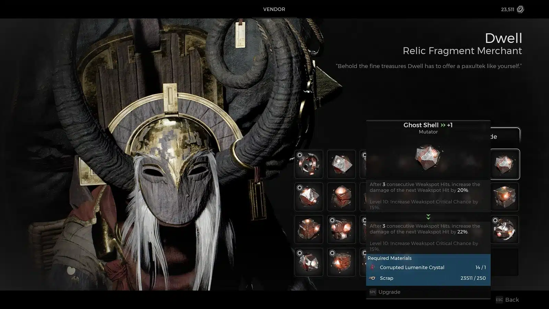Click the 'Dwell' vendor name
Viewport: 549px width, 309px height.
point(503,38)
